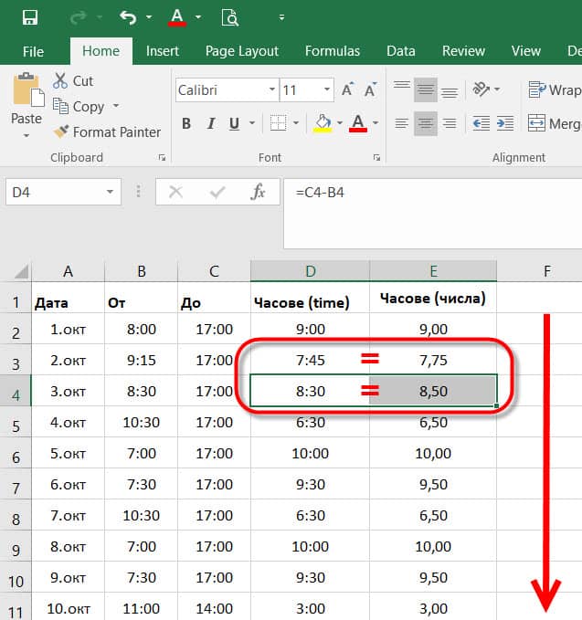Expand the Borders options arrow
Image resolution: width=582 pixels, height=620 pixels.
[x=295, y=123]
